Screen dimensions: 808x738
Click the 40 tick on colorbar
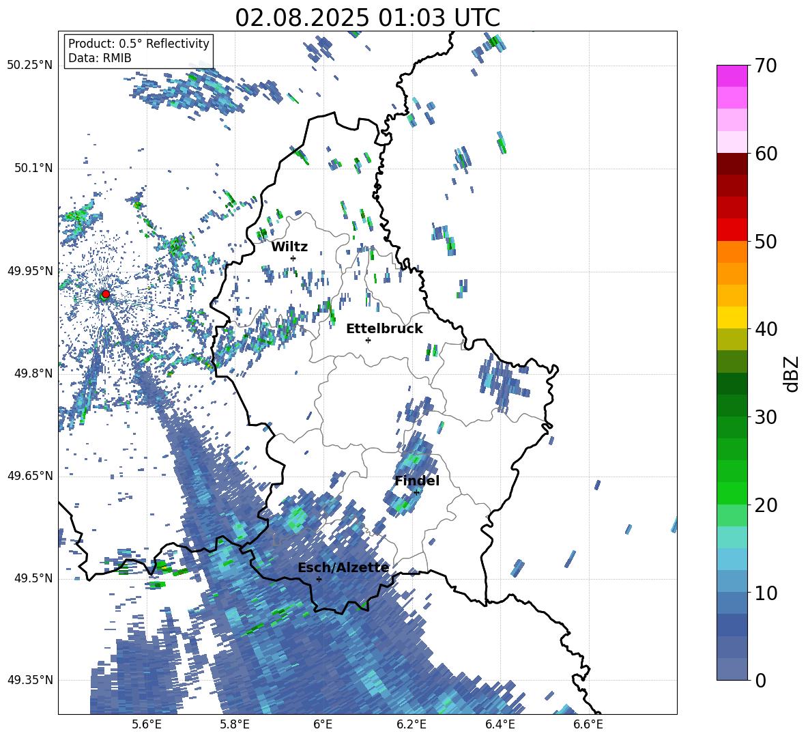766,329
